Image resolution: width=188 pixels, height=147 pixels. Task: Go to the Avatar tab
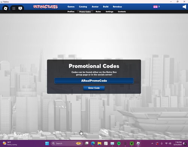point(95,7)
